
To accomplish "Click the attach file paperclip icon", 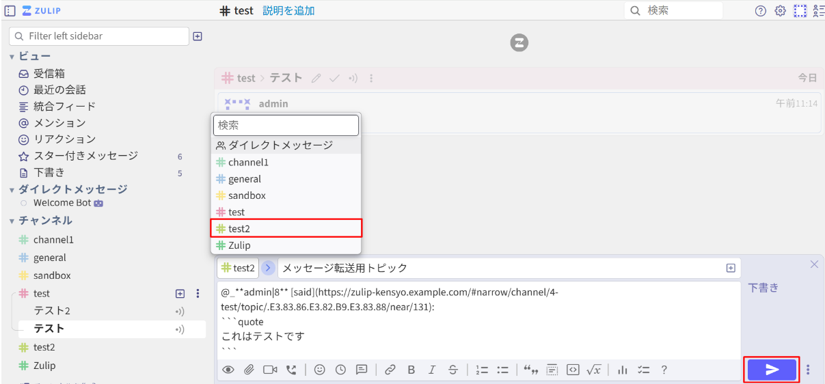I will pyautogui.click(x=249, y=370).
